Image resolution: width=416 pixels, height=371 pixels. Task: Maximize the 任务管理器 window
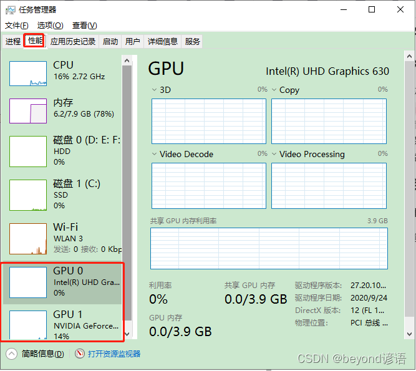point(372,10)
